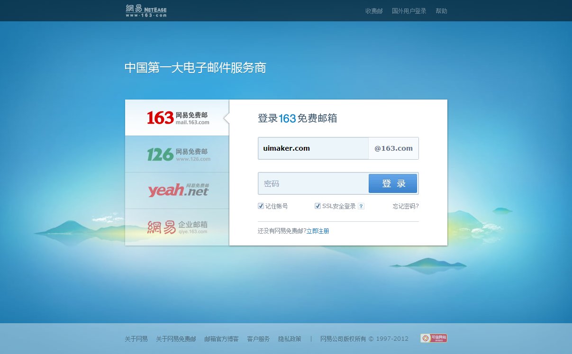Switch to the 126 mail service
The image size is (572, 354).
point(177,154)
